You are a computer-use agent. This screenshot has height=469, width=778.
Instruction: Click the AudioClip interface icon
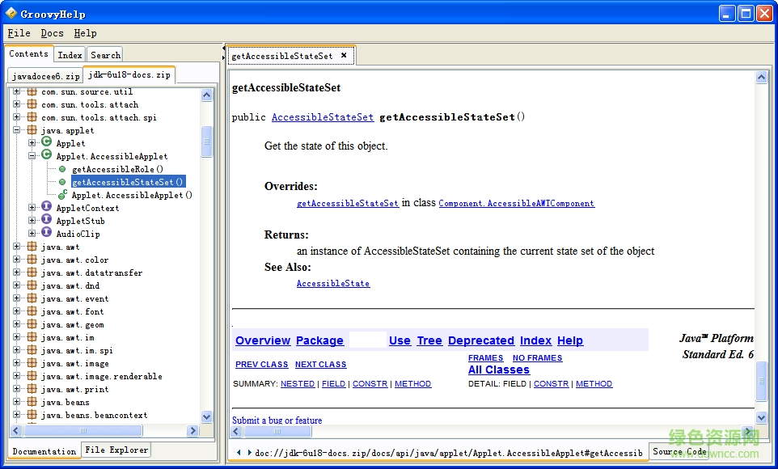point(47,234)
